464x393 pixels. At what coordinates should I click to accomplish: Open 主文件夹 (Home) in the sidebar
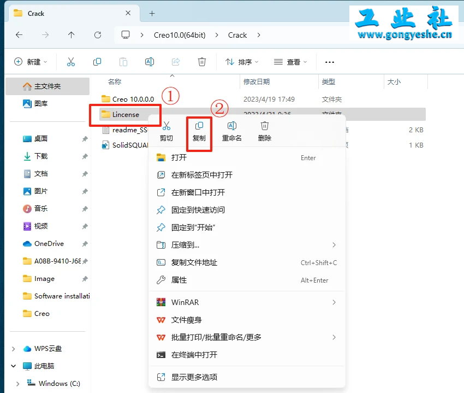[x=47, y=86]
